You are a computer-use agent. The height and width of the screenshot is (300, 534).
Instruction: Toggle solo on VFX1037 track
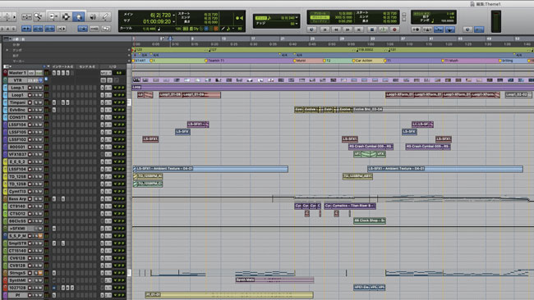37,154
